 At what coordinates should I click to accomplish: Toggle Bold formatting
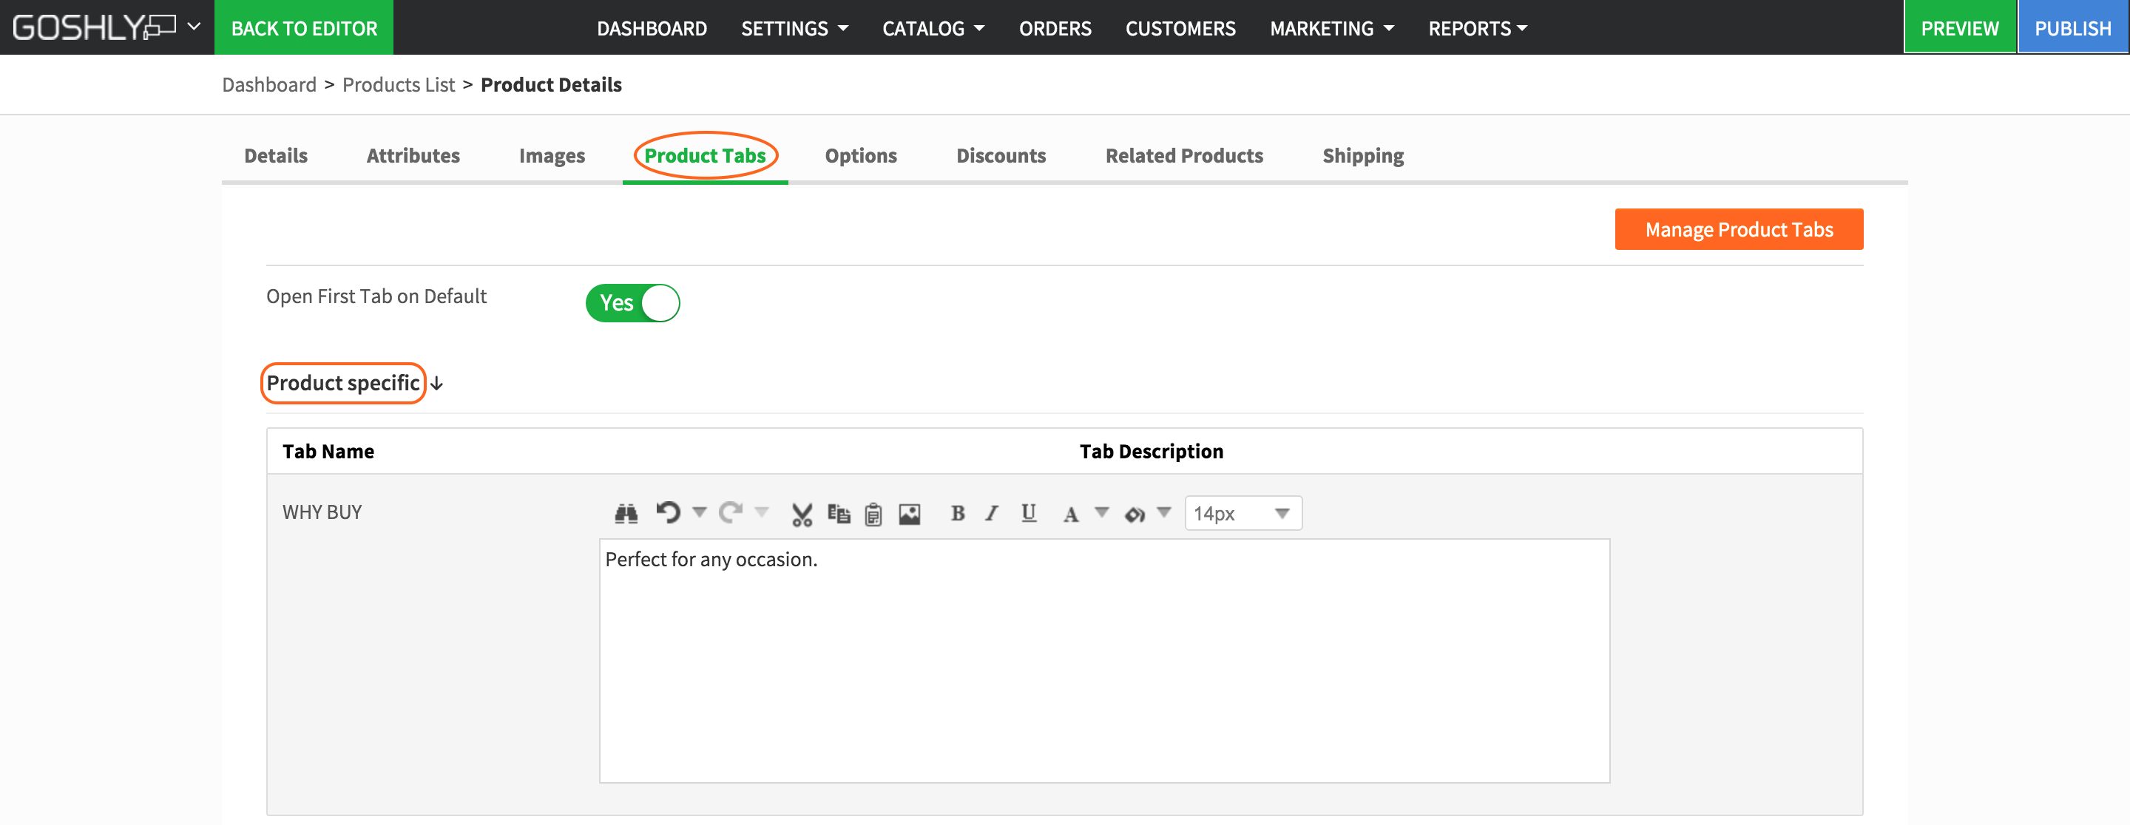(958, 513)
